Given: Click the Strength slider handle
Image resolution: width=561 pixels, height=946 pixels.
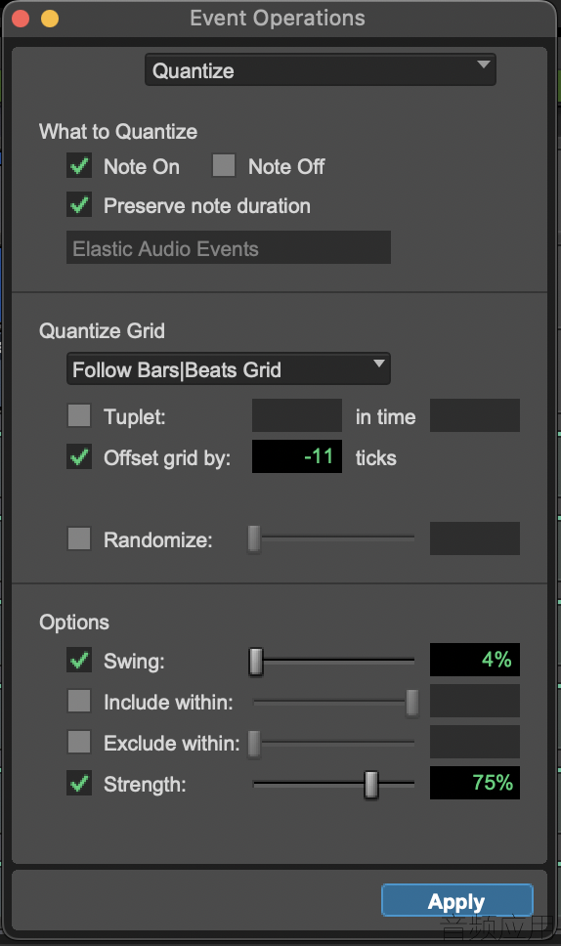Looking at the screenshot, I should point(371,785).
